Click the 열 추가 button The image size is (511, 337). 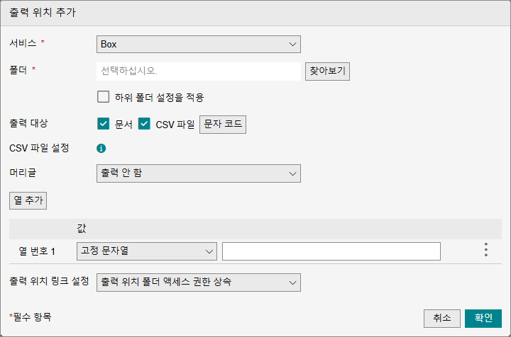point(28,200)
